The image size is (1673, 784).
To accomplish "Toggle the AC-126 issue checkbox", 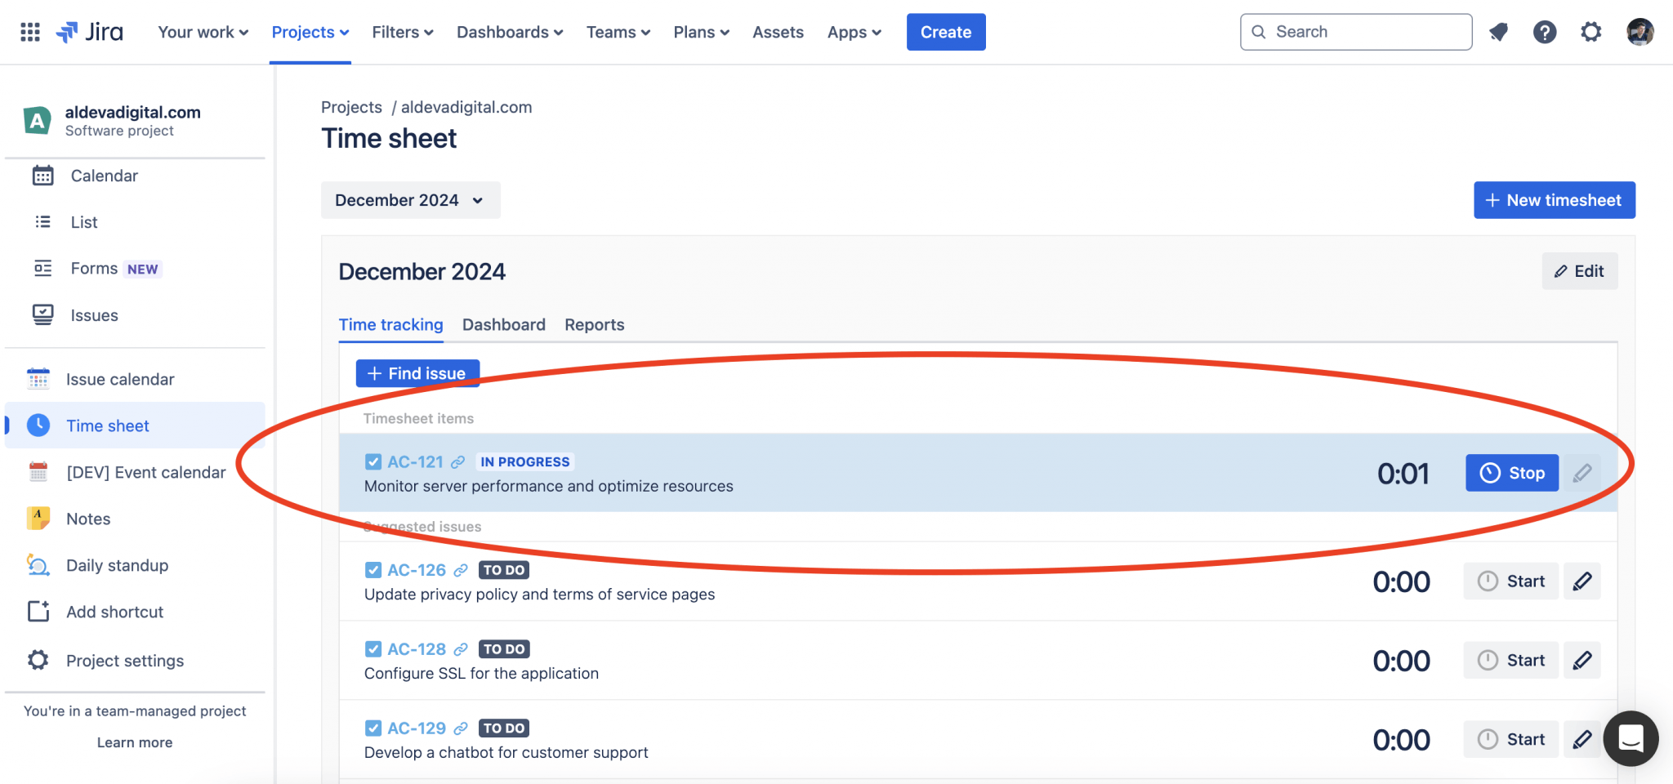I will click(373, 570).
